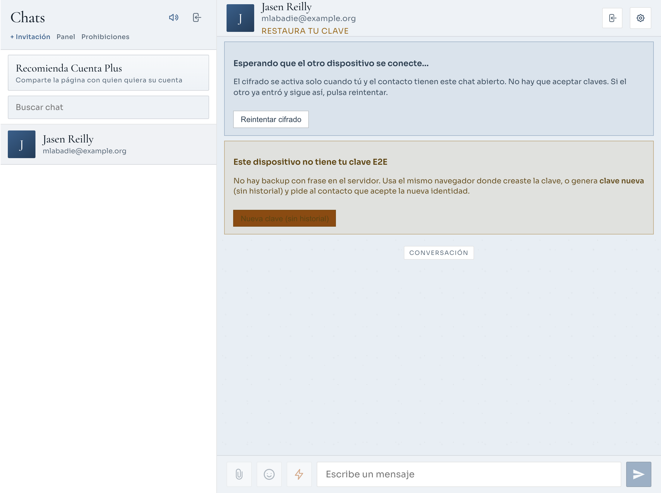661x493 pixels.
Task: Generate Nueva clave (sin historial)
Action: 285,218
